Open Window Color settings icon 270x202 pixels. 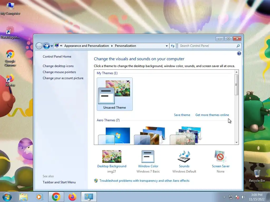(148, 156)
